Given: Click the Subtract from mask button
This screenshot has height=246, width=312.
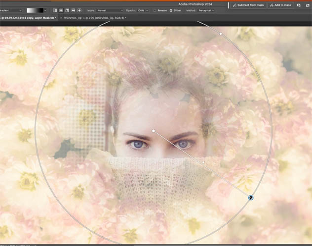Looking at the screenshot, I should coord(248,5).
